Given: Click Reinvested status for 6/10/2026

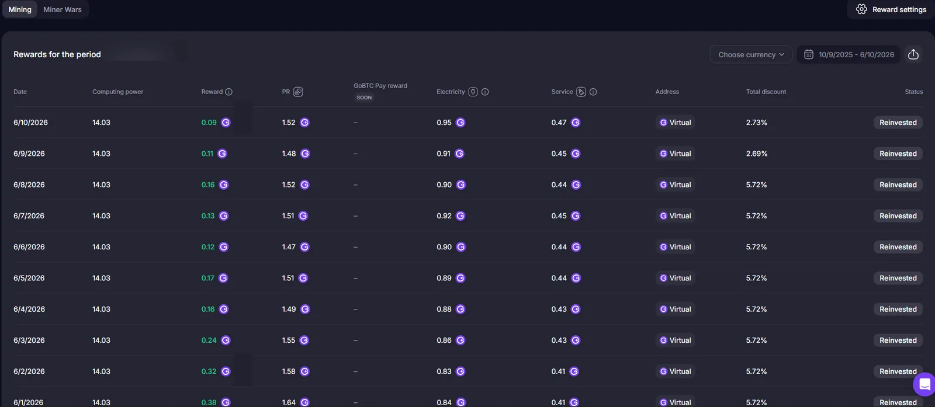Looking at the screenshot, I should (x=898, y=123).
